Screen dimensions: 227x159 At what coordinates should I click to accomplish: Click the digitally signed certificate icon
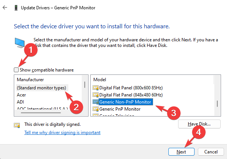[17, 125]
